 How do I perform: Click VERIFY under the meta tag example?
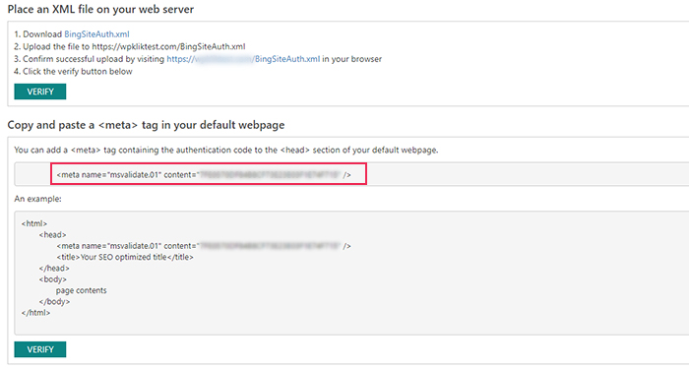(x=40, y=349)
